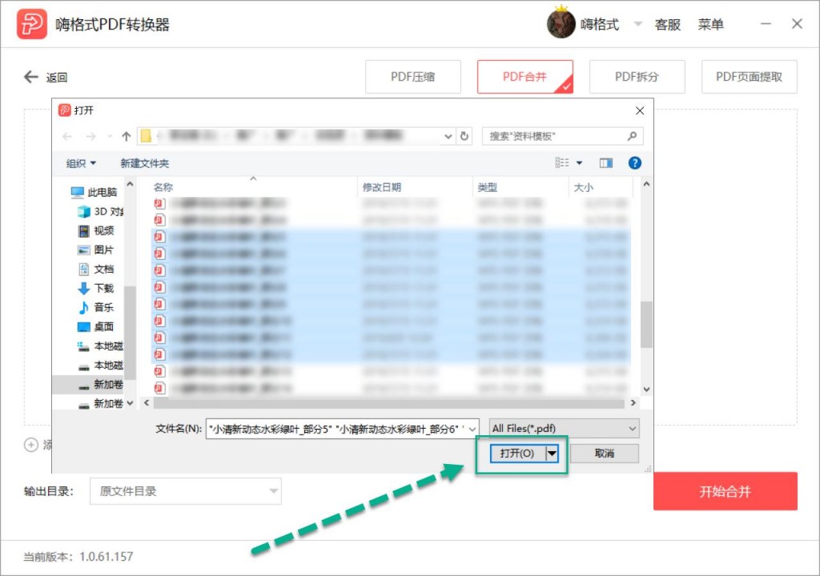Expand the 嗨格式 account dropdown arrow
The image size is (820, 576).
(638, 24)
